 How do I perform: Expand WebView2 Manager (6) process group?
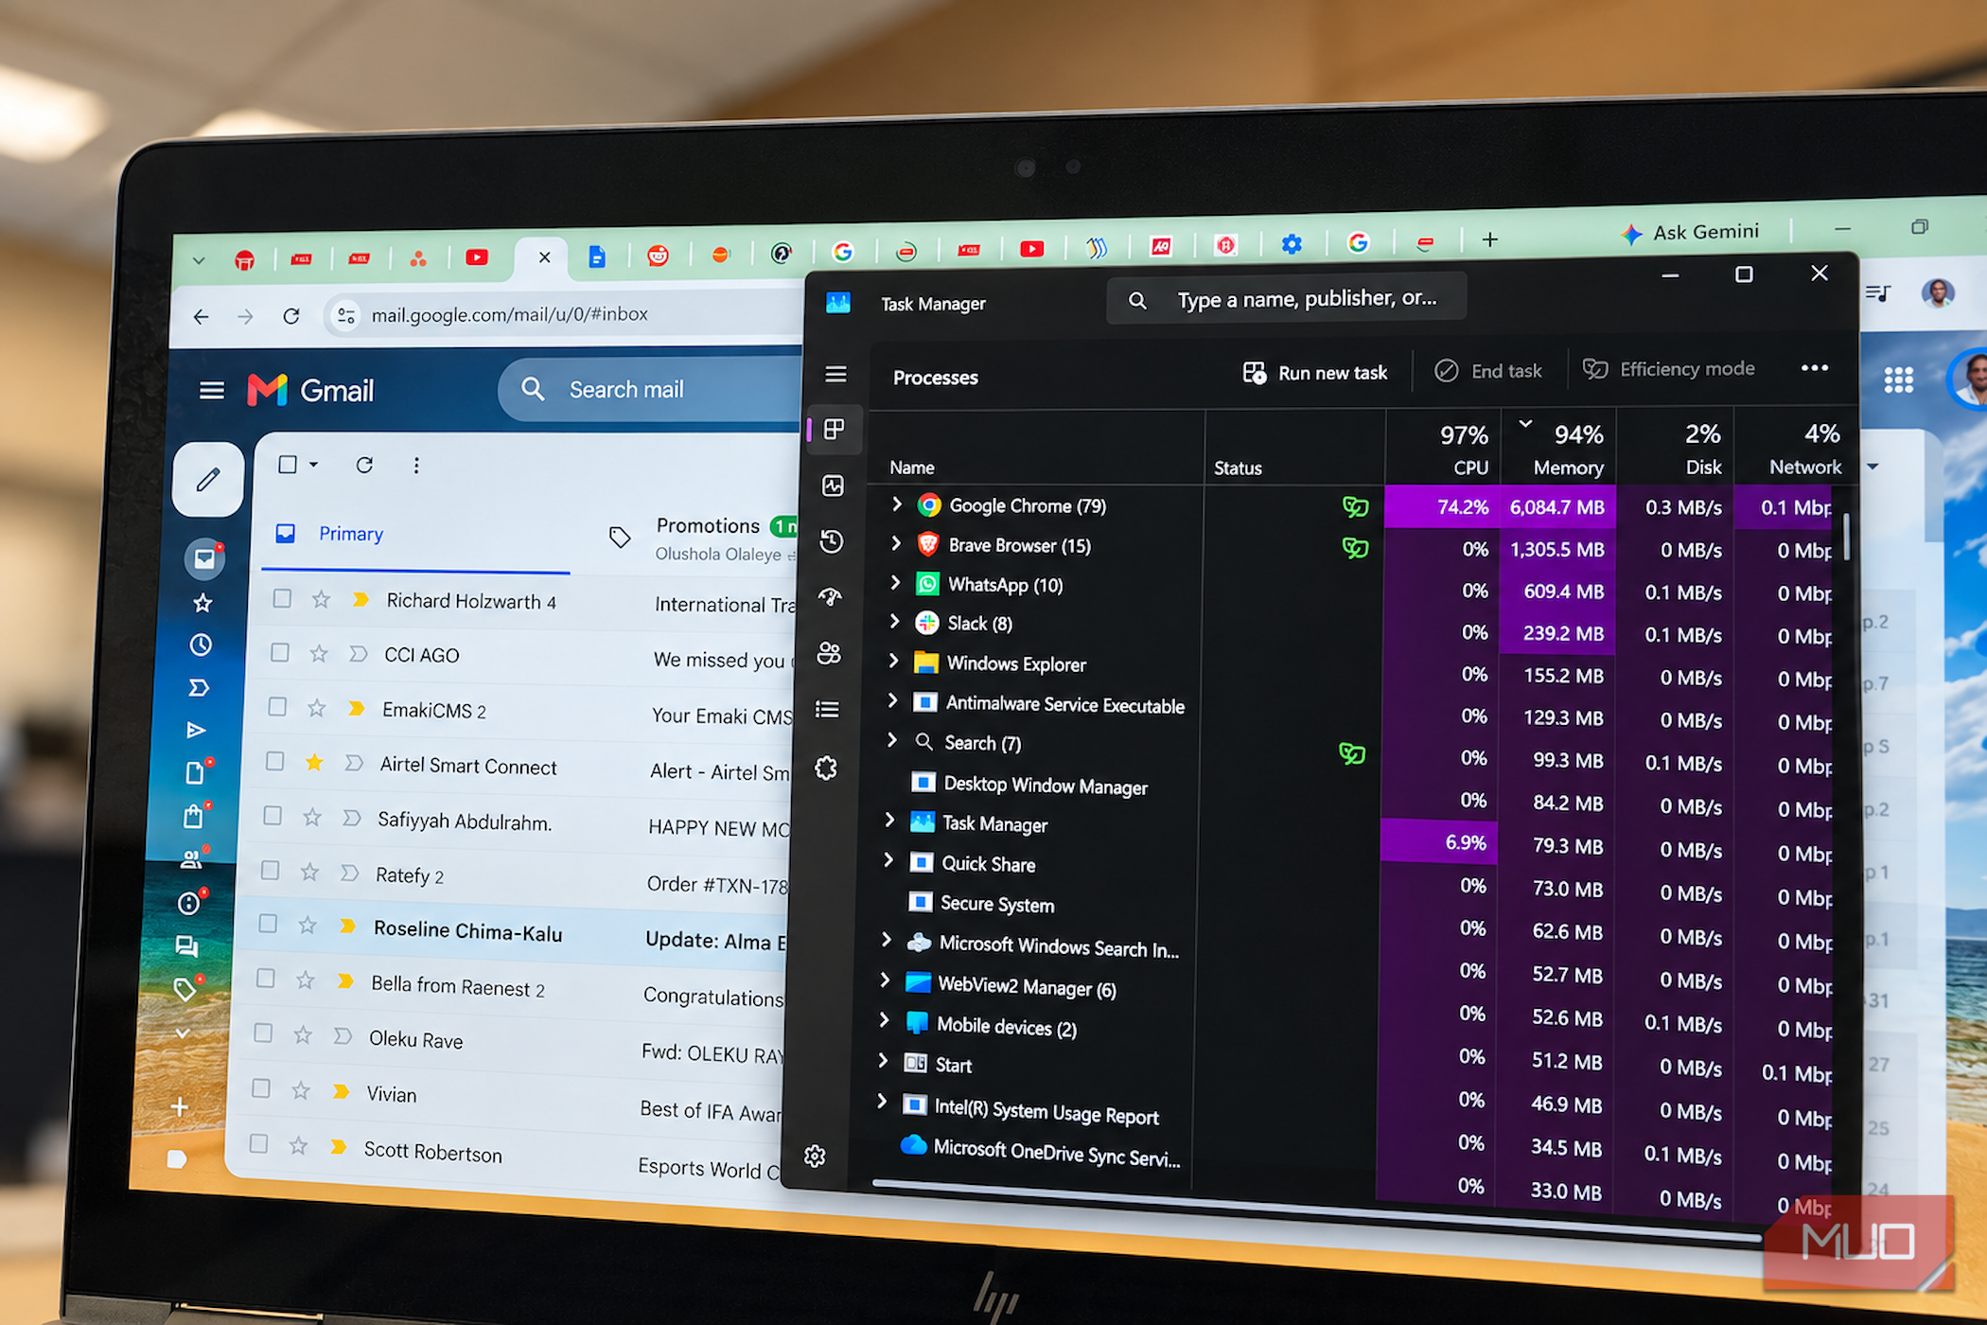click(x=885, y=980)
